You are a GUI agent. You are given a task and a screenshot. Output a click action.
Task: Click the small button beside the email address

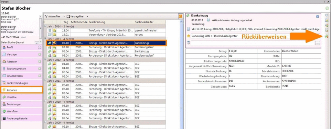coord(37,43)
